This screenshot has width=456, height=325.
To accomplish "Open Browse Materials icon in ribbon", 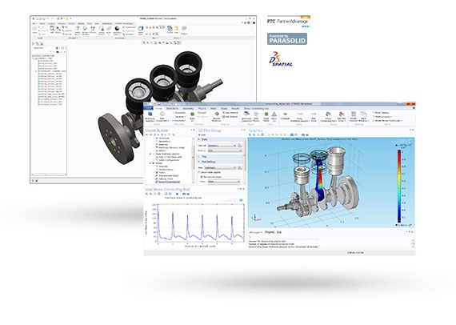I will coord(216,116).
